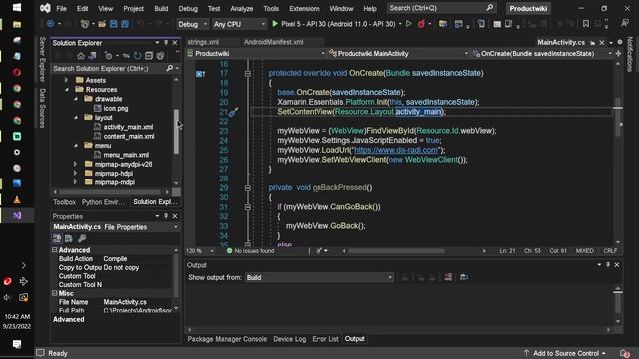Image resolution: width=639 pixels, height=359 pixels.
Task: Open the Productwiki project scope dropdown
Action: tap(257, 53)
